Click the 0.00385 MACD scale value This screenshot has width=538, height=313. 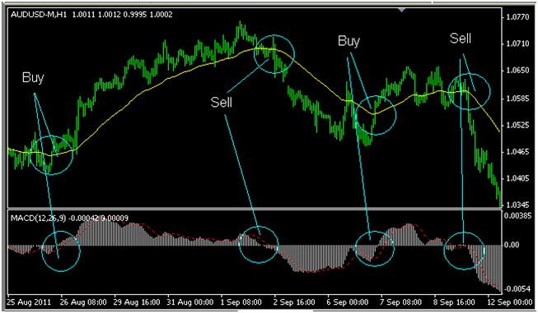(518, 215)
